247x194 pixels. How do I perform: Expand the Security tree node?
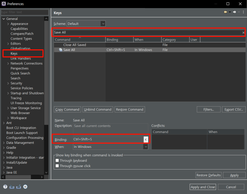coord(8,83)
